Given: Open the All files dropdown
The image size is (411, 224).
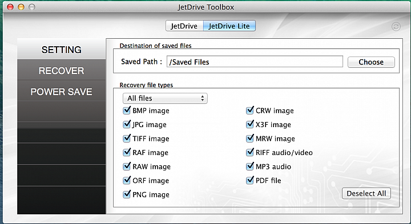Looking at the screenshot, I should coord(165,99).
